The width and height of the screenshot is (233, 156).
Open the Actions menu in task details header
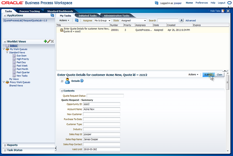(x=193, y=74)
